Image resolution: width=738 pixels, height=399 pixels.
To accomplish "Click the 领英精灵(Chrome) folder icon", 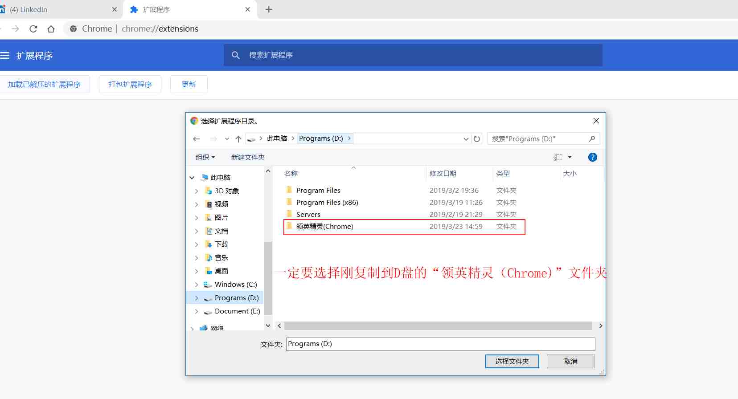I will click(289, 226).
